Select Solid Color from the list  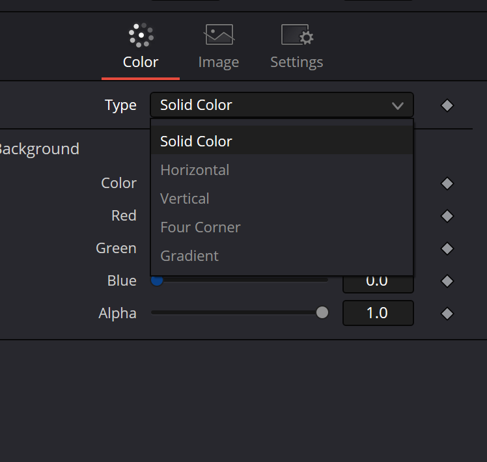click(x=282, y=141)
